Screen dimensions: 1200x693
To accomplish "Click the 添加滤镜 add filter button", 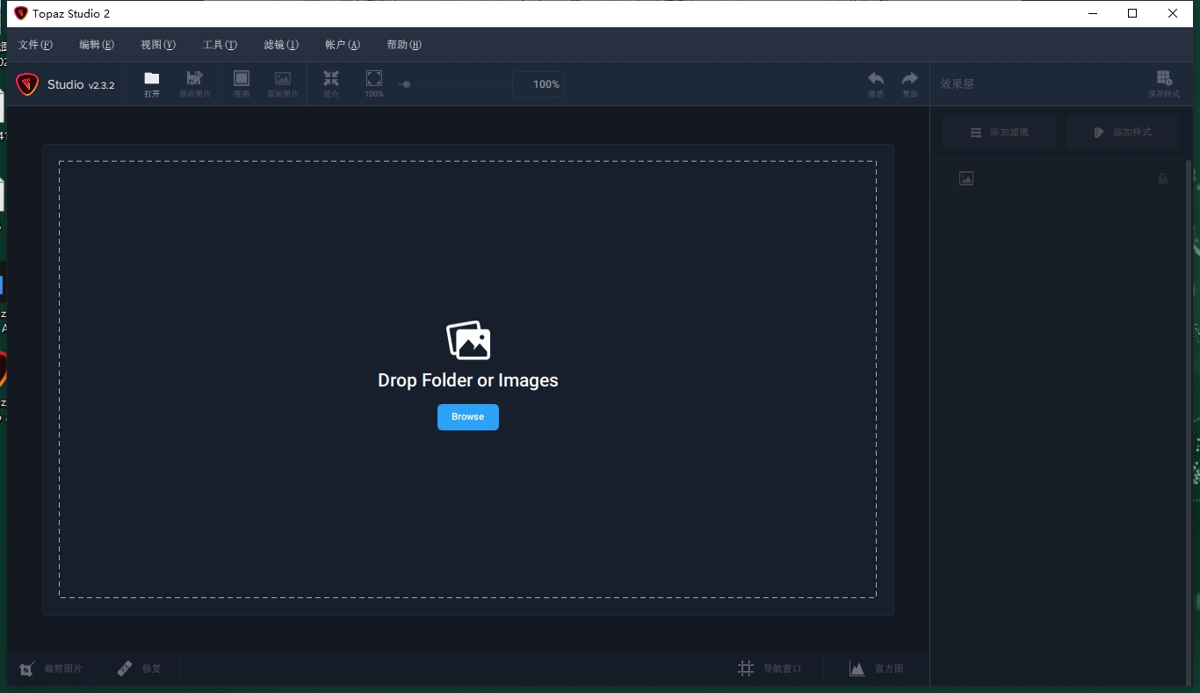I will point(1000,133).
